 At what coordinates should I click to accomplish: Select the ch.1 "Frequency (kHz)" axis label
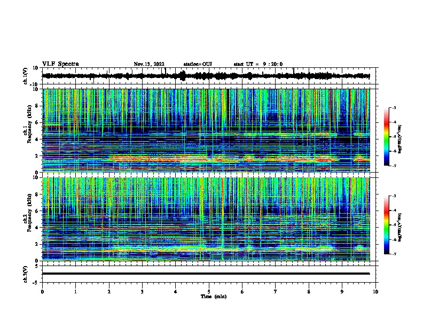click(x=30, y=124)
